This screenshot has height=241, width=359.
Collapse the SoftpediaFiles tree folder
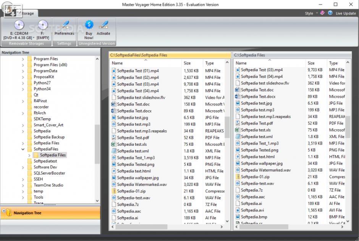[x=23, y=149]
